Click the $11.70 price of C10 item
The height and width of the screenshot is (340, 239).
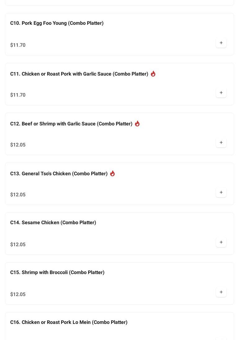coord(18,45)
